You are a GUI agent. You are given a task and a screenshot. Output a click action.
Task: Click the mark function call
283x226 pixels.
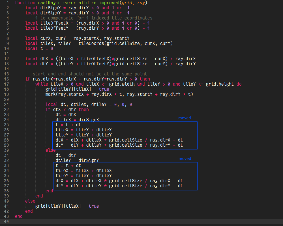click(50, 94)
